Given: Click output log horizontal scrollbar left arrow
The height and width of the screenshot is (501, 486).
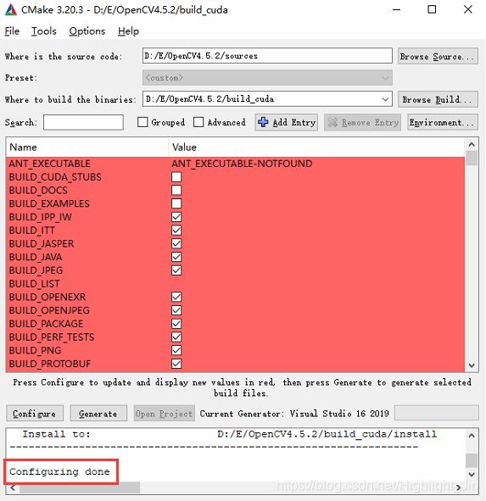Looking at the screenshot, I should pyautogui.click(x=13, y=487).
